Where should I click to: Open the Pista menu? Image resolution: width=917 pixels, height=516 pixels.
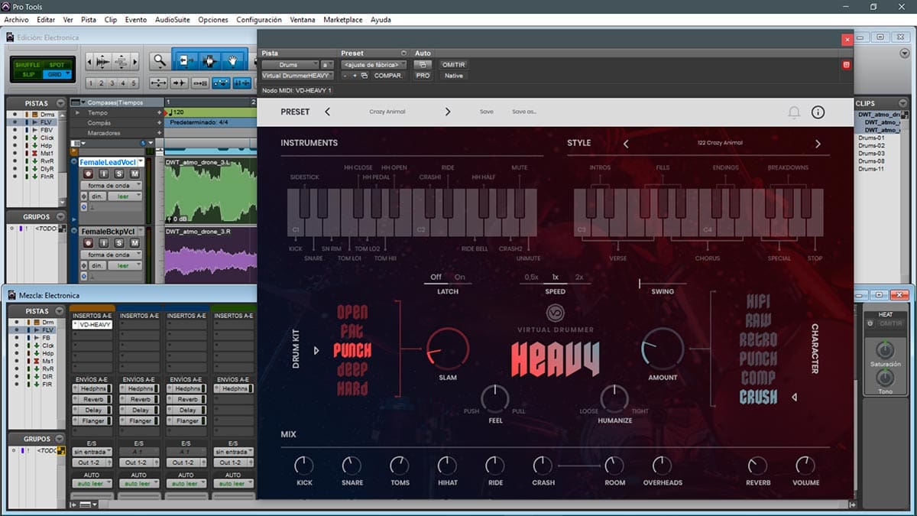coord(88,19)
